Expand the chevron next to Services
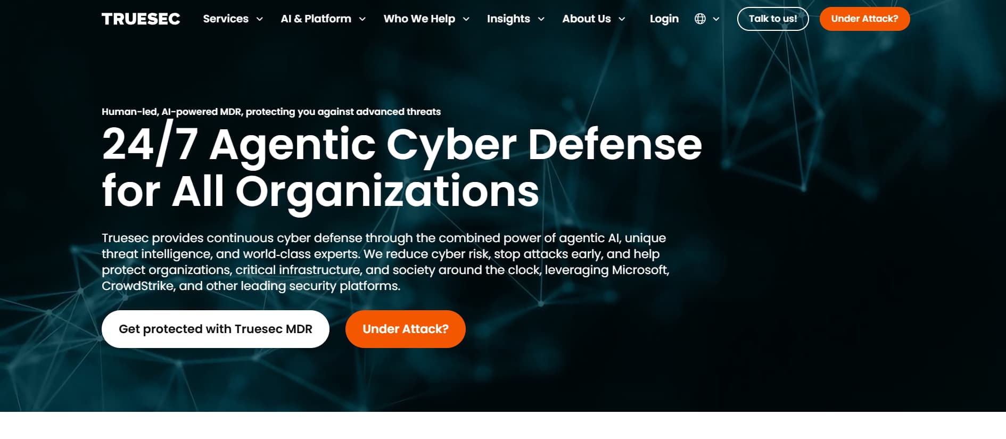The width and height of the screenshot is (1006, 439). coord(260,19)
